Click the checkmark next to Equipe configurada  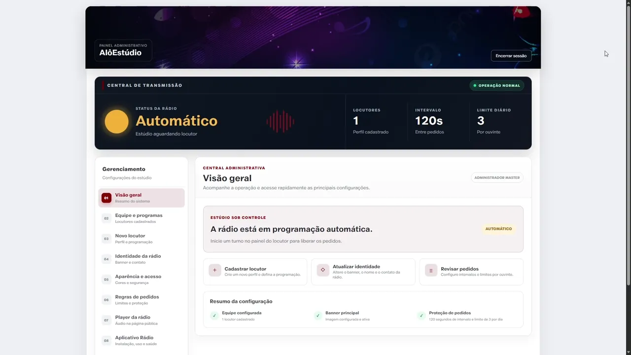[x=214, y=316]
